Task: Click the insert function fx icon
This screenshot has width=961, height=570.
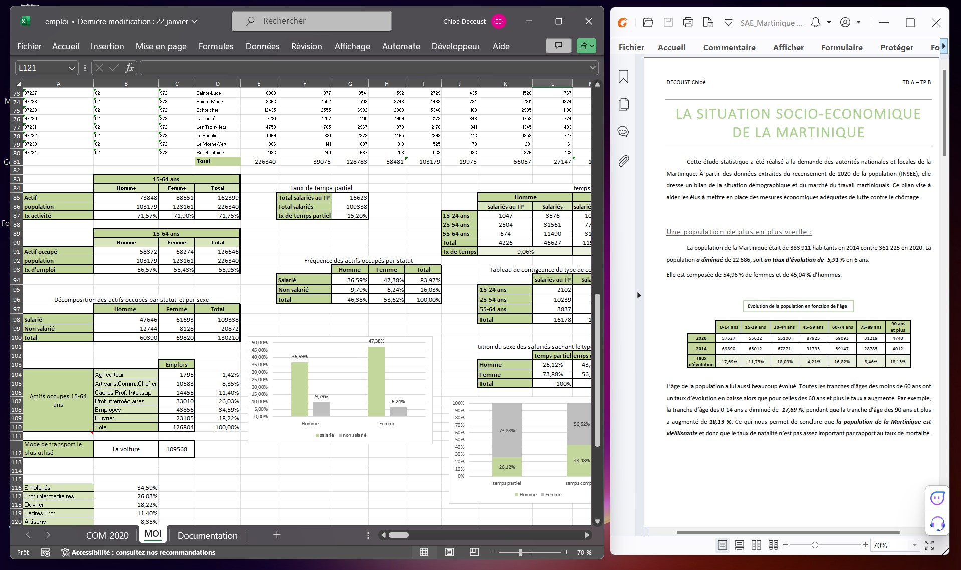Action: click(129, 68)
